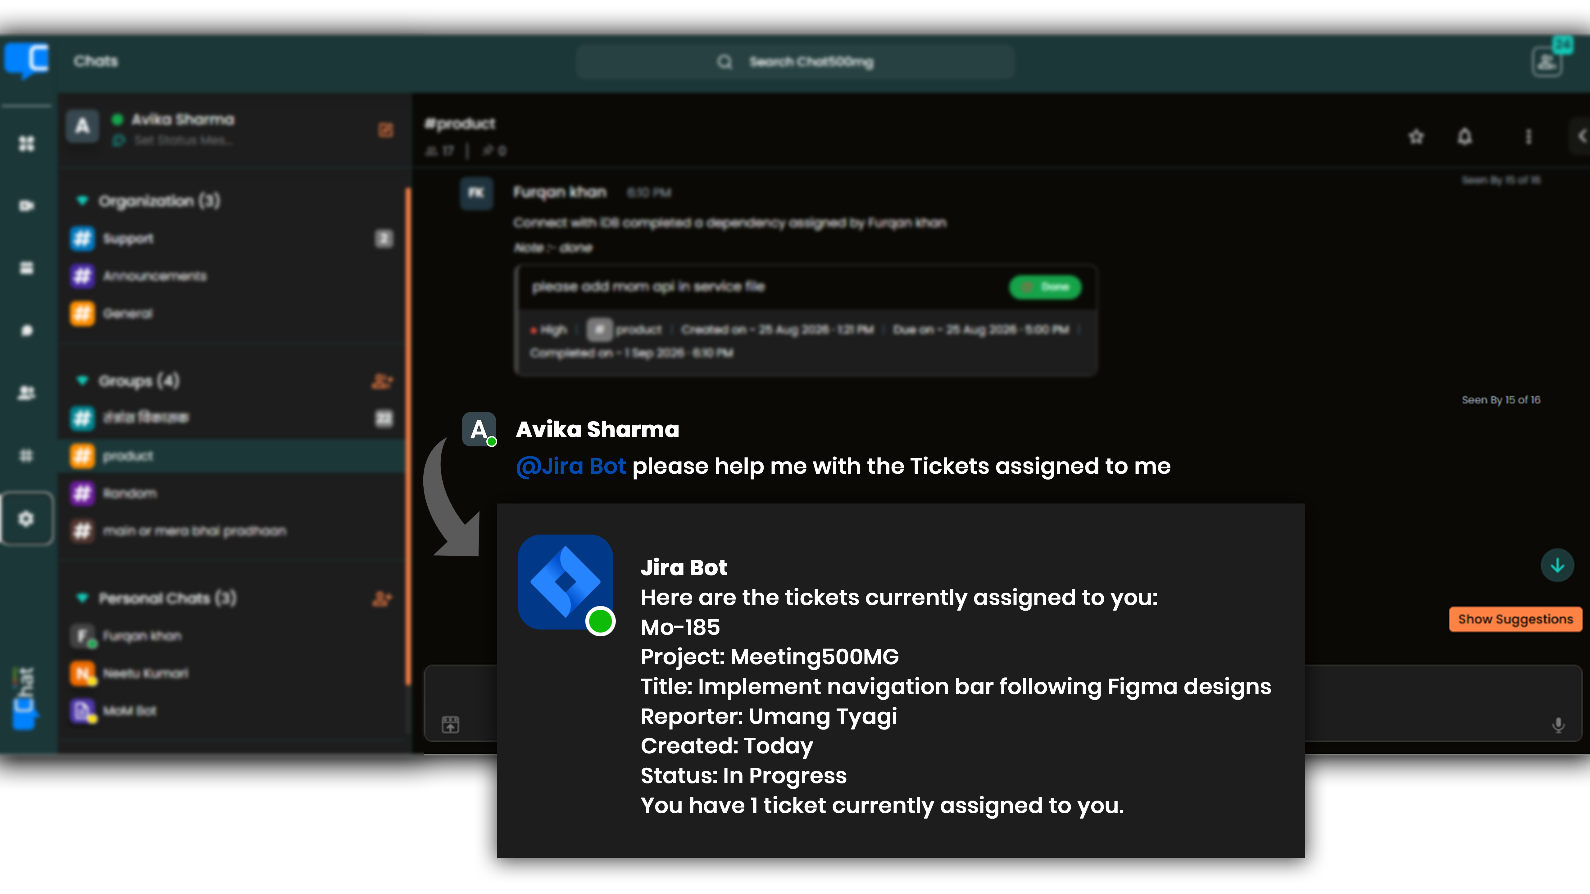Viewport: 1590px width, 894px height.
Task: Click the green Done status button
Action: [1045, 287]
